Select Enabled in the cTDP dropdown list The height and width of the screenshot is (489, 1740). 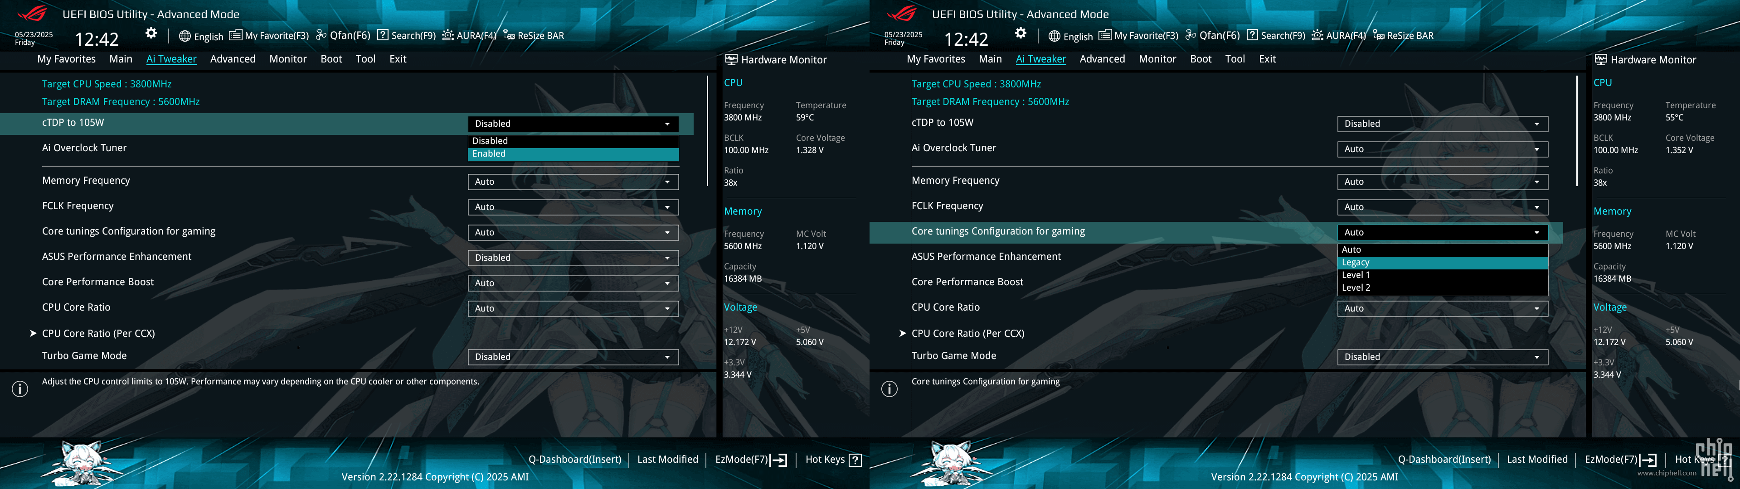[x=573, y=154]
